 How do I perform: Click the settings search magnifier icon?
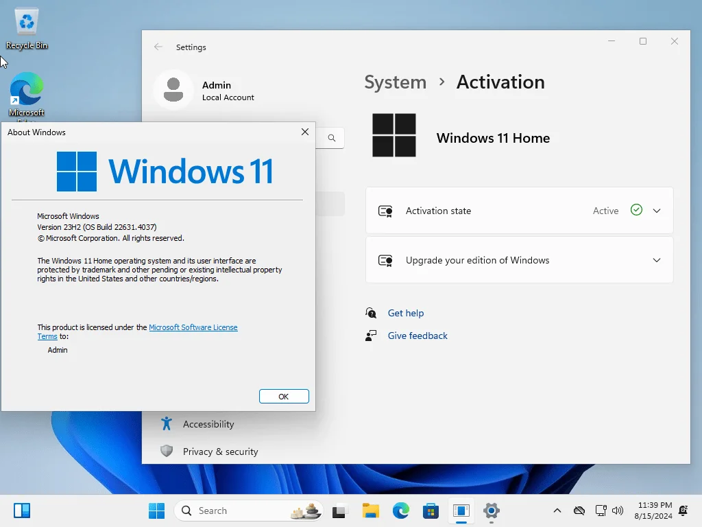coord(331,138)
